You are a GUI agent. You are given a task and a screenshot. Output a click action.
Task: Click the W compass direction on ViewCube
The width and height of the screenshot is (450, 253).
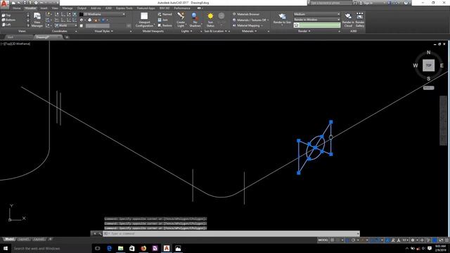pyautogui.click(x=416, y=65)
